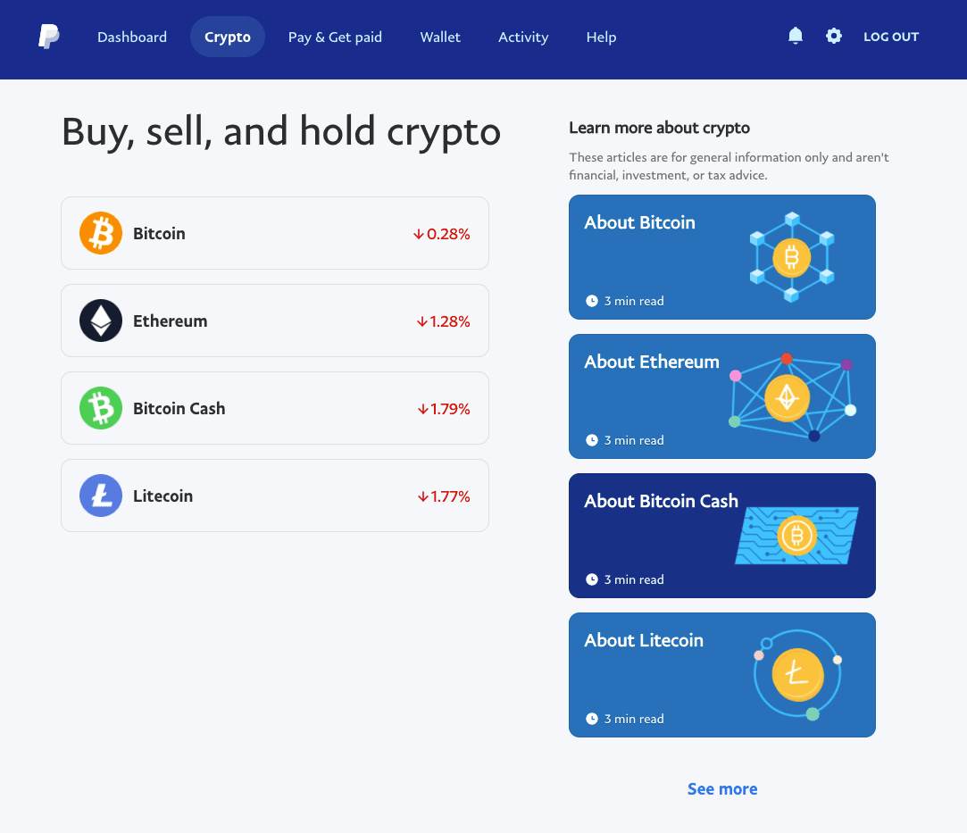Click the PayPal logo icon
Viewport: 967px width, 833px height.
tap(49, 37)
